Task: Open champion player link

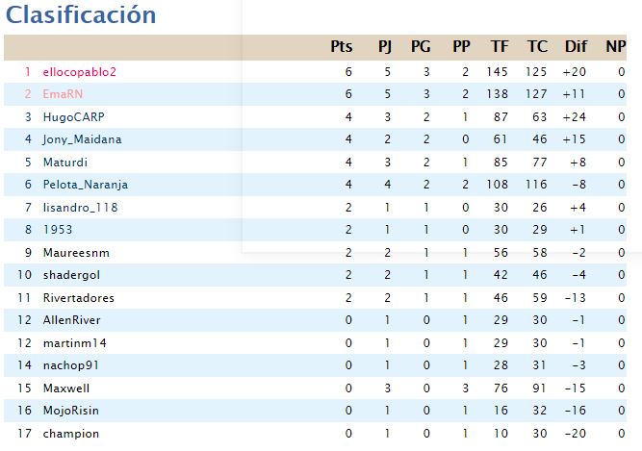Action: pos(71,434)
